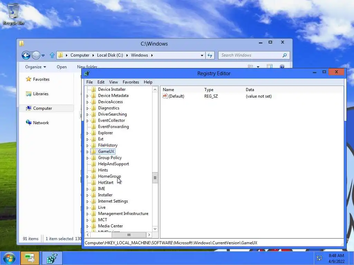Click the Favorites star icon in explorer sidebar
This screenshot has height=265, width=354.
[x=28, y=79]
